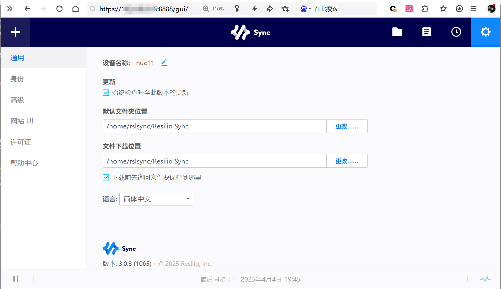Viewport: 501px width, 289px height.
Task: Expand the browser sidebar chevrons
Action: point(10,9)
